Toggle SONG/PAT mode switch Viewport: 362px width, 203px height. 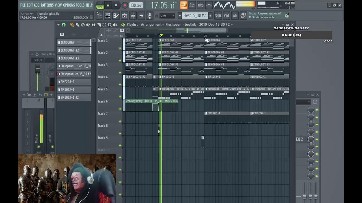(100, 5)
